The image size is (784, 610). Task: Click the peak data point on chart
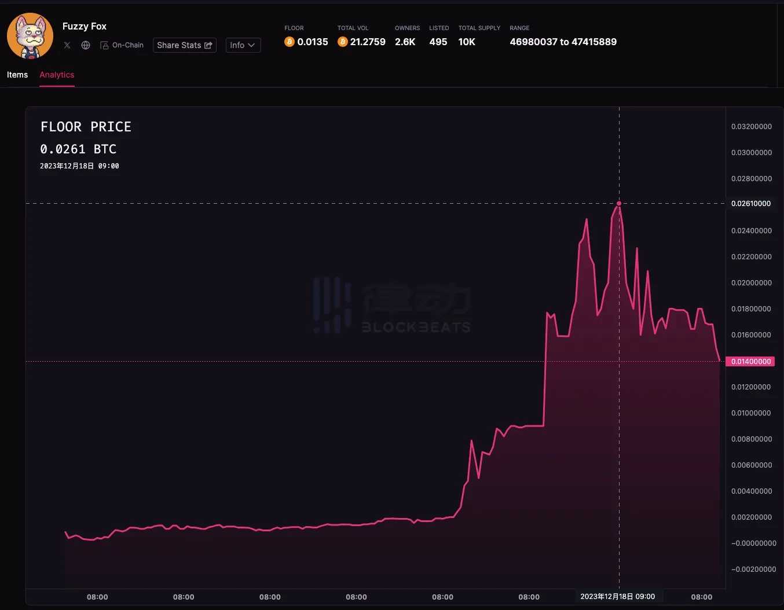[619, 203]
